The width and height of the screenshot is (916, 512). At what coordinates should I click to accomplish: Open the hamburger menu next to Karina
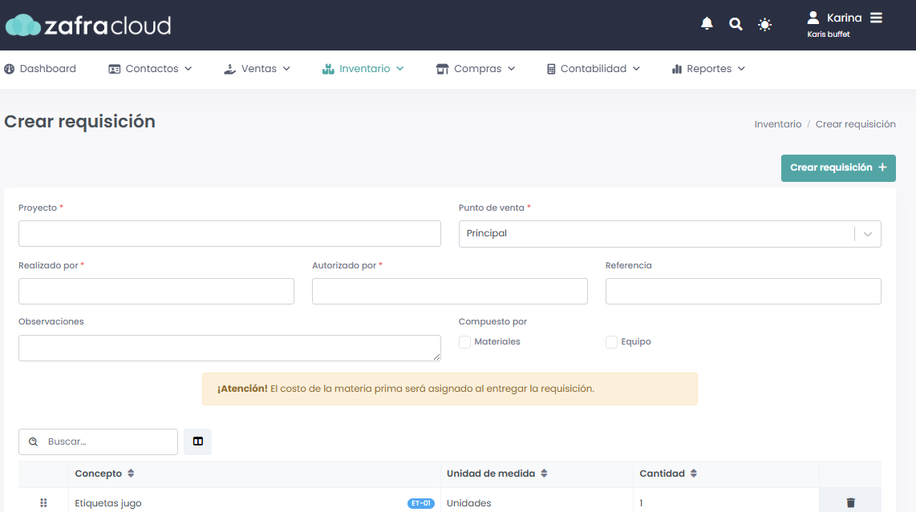[x=876, y=18]
